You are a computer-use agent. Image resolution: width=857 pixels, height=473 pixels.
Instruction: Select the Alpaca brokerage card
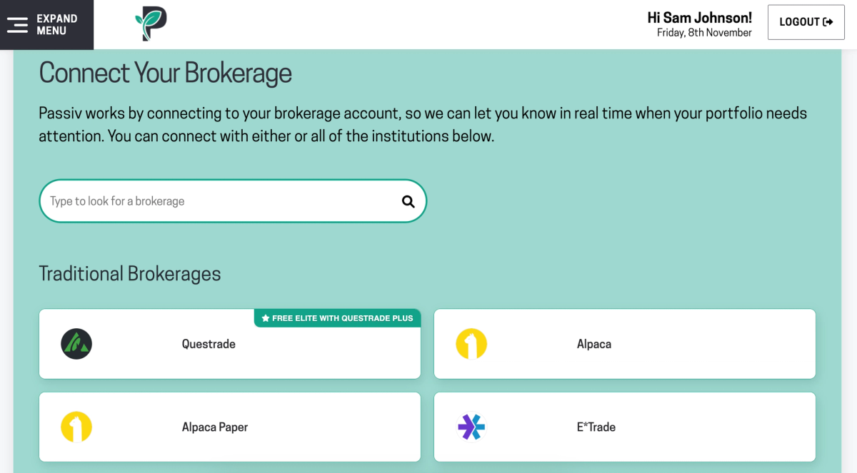pos(625,344)
